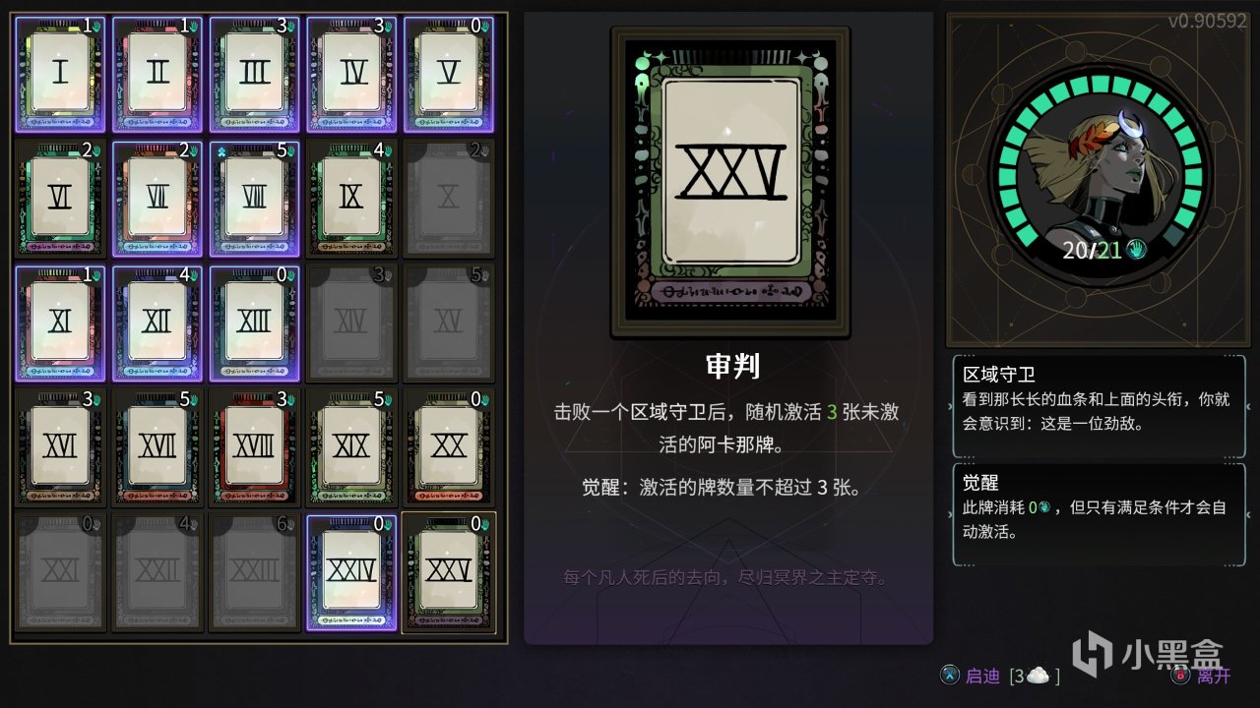
Task: Choose Arcana card XX
Action: pos(449,447)
